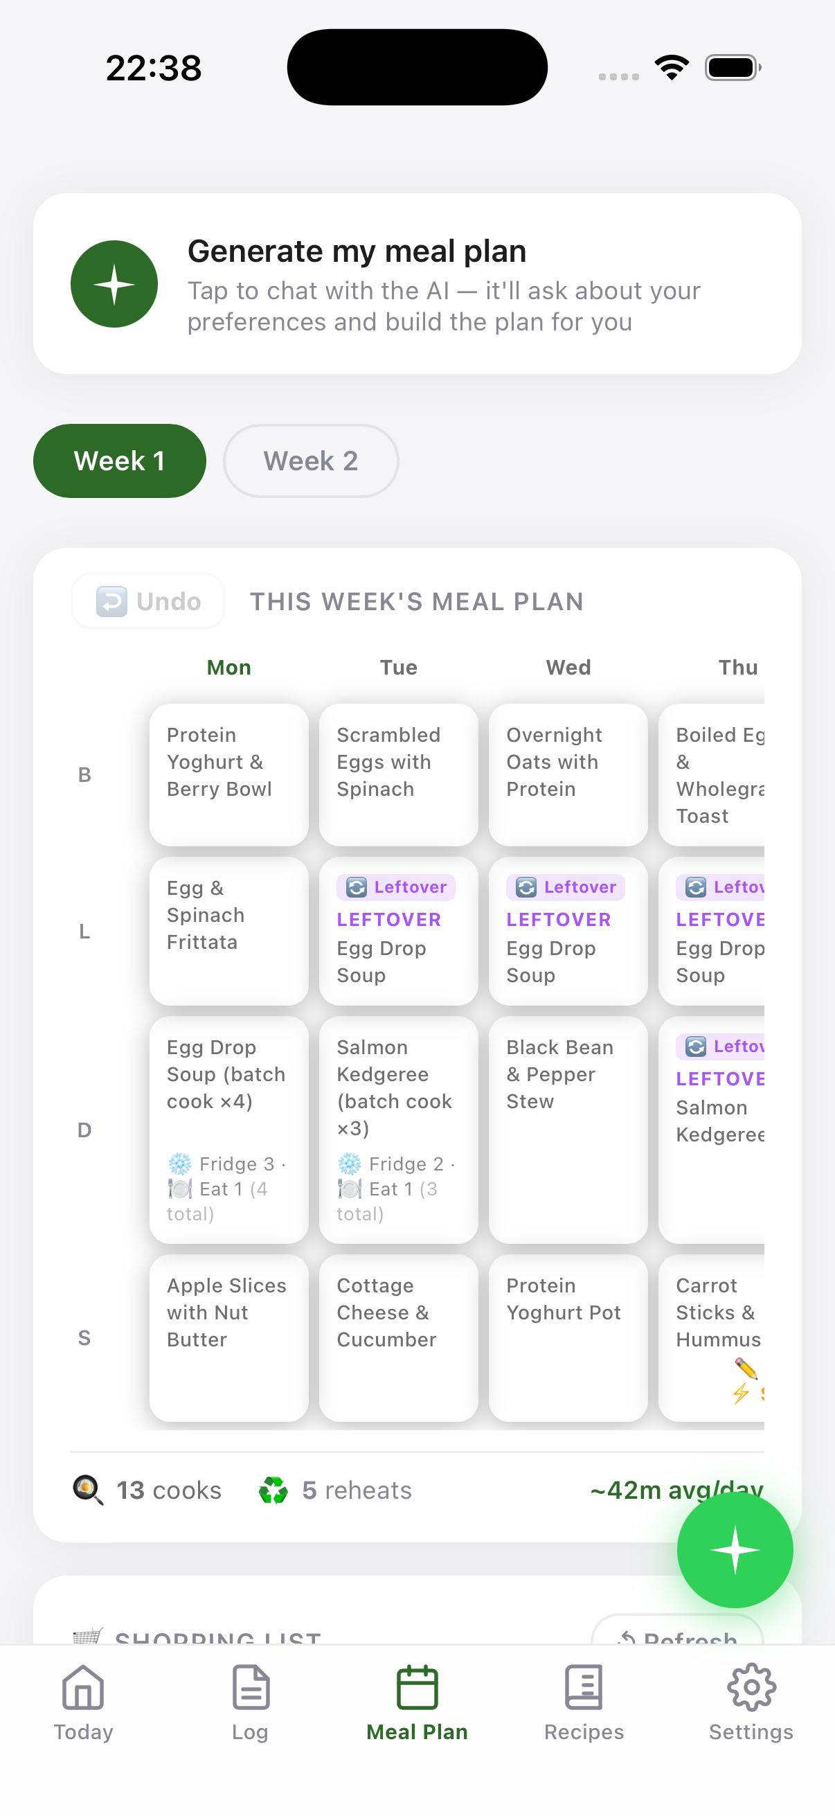Tap the pencil icon on Carrot Sticks & Hummus card

pyautogui.click(x=746, y=1371)
